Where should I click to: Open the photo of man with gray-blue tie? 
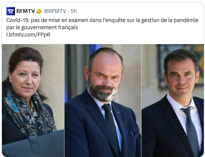click(173, 100)
